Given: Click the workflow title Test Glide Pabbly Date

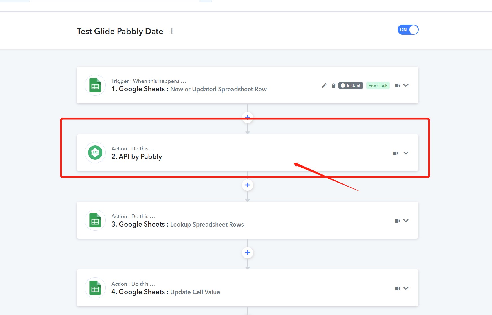Looking at the screenshot, I should point(120,31).
